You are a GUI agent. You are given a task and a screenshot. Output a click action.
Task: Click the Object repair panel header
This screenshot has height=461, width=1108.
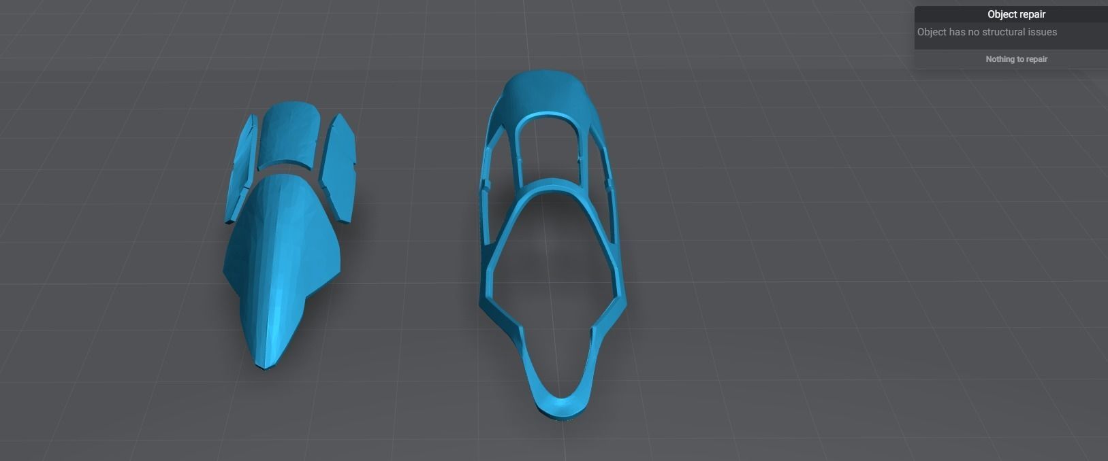tap(1016, 14)
